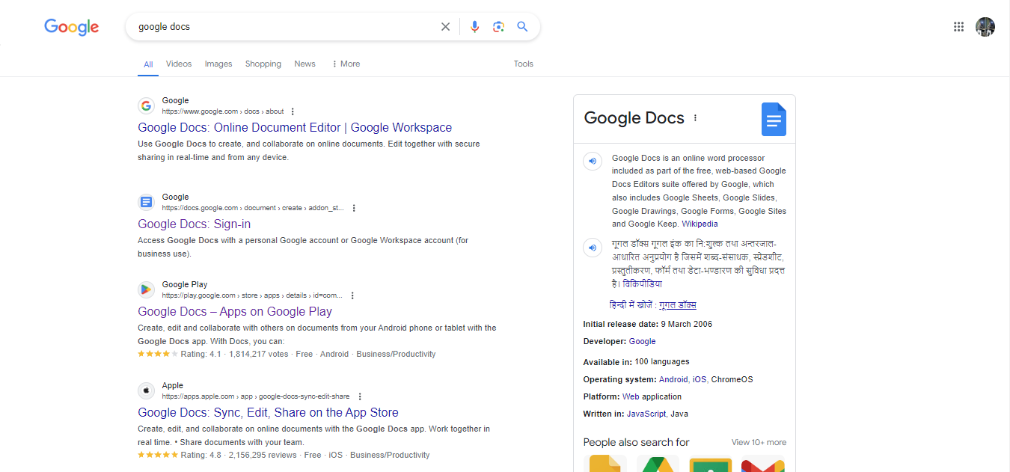The image size is (1010, 472).
Task: Click the Rating: 4.8 stars line
Action: coord(284,455)
